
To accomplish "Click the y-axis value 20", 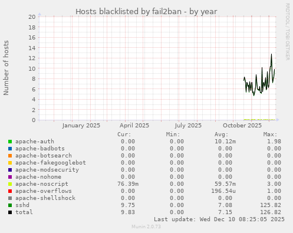I will pyautogui.click(x=32, y=17).
